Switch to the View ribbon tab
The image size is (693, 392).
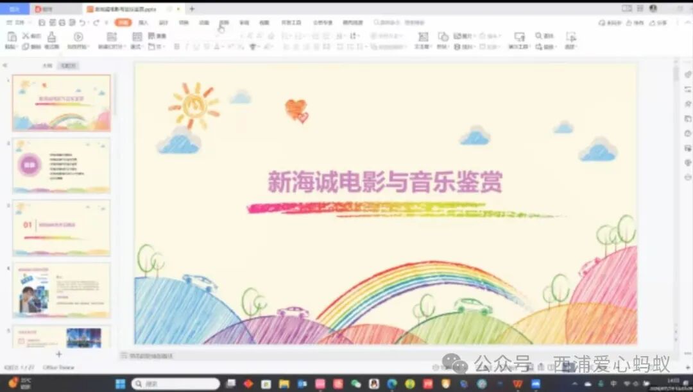point(264,22)
